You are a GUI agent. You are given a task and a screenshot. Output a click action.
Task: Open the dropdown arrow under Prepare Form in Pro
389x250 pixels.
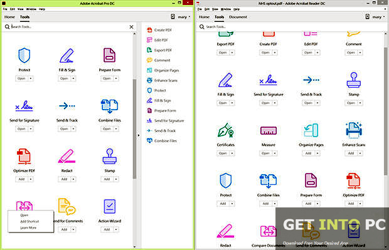pos(116,78)
